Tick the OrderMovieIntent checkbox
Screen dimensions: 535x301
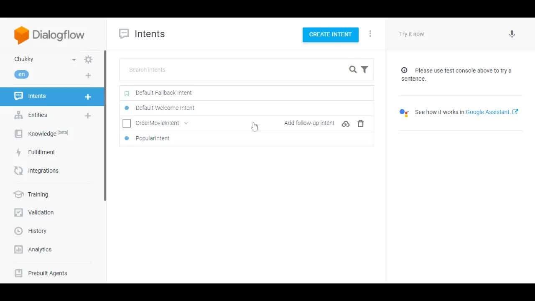click(127, 123)
